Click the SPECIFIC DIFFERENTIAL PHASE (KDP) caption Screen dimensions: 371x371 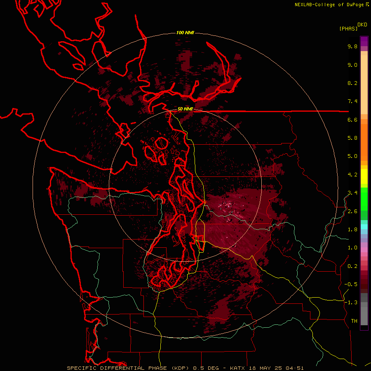pyautogui.click(x=128, y=368)
